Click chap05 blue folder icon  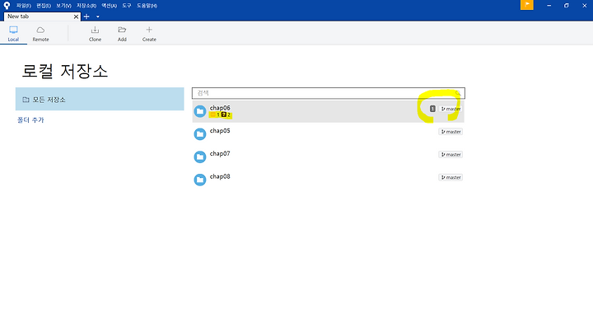pyautogui.click(x=200, y=133)
